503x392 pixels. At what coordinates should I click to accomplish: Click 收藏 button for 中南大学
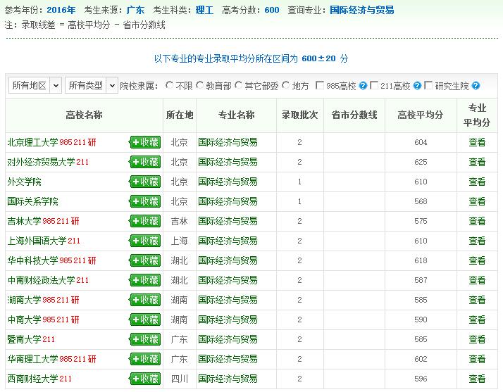[x=145, y=320]
